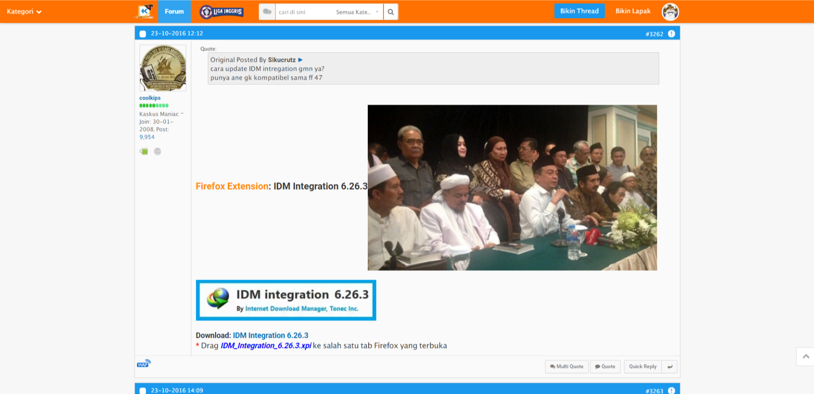Expand Kaskus Maniac user title toggle

point(182,114)
